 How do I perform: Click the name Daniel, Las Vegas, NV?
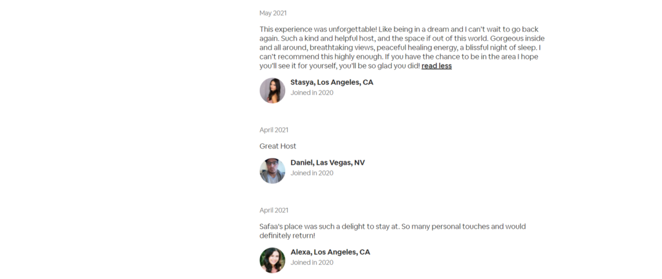328,163
